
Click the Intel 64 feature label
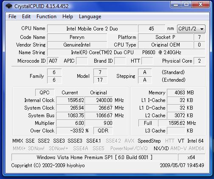195,141
